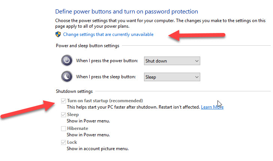Screen dimensions: 273x161
Task: Click the page title heading text
Action: pos(127,12)
